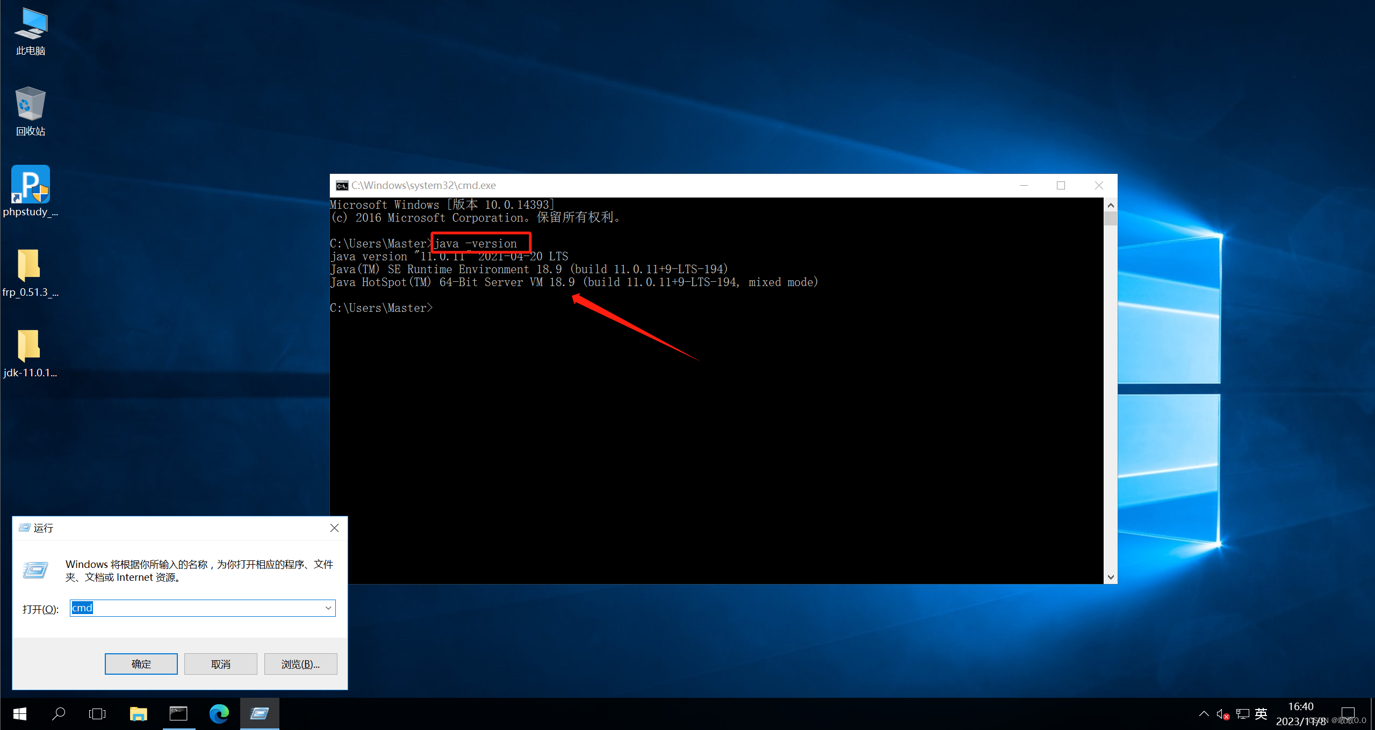This screenshot has height=730, width=1375.
Task: Open the phpstudy desktop shortcut
Action: point(31,185)
